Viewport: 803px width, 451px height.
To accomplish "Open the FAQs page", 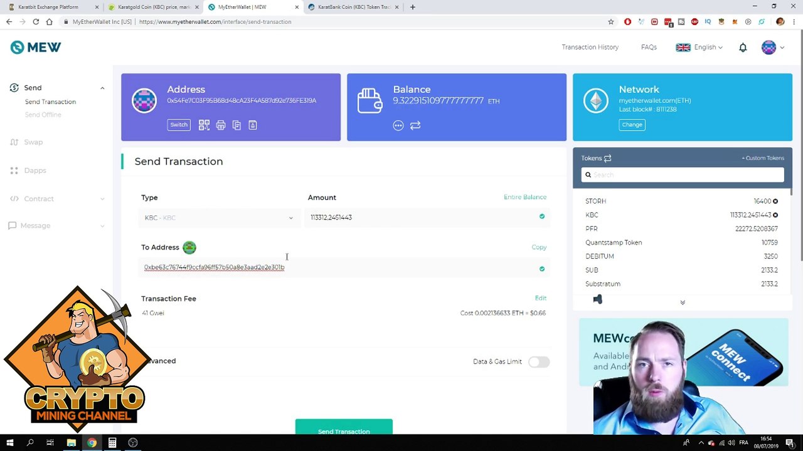I will 649,48.
